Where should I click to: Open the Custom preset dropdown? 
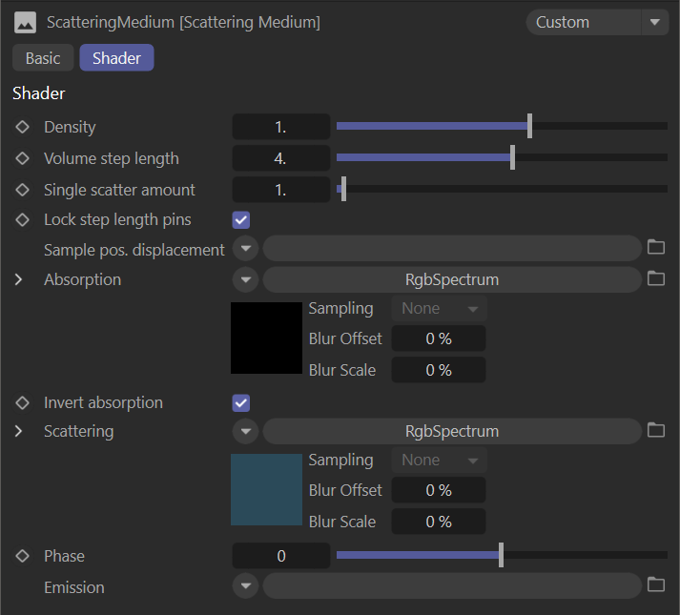pyautogui.click(x=597, y=22)
